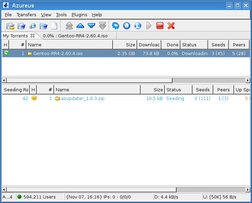Click the gray start (play) torrent icon
This screenshot has height=203, width=252.
pyautogui.click(x=149, y=26)
